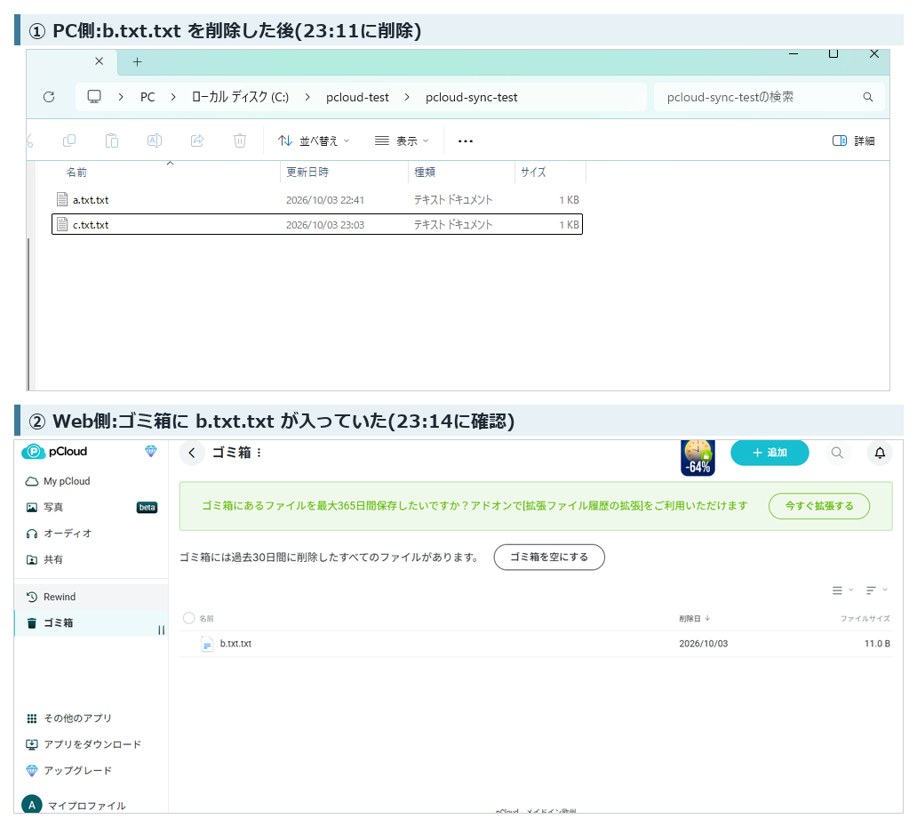Click the back arrow next to ゴミ箱 title
Screen dimensions: 917x827
click(192, 453)
